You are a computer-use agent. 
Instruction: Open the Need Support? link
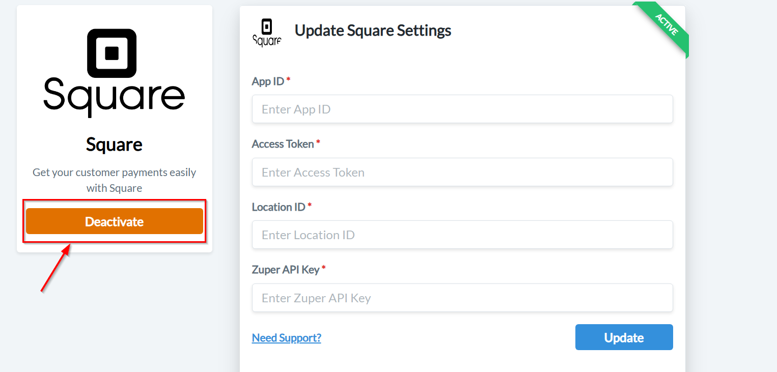(x=286, y=337)
